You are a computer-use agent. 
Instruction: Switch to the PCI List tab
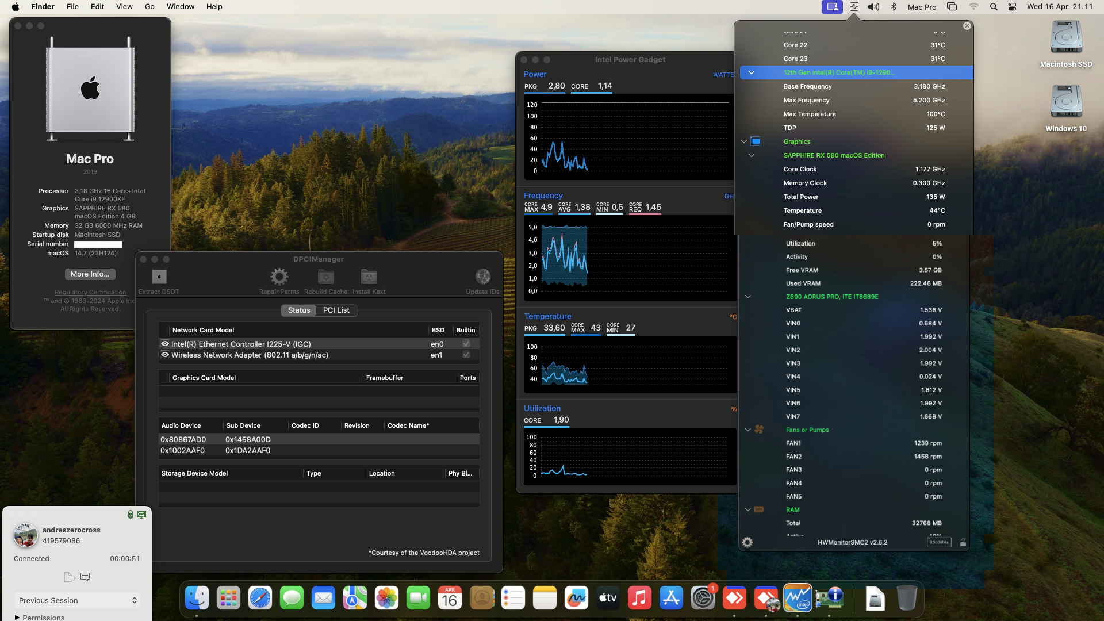336,310
